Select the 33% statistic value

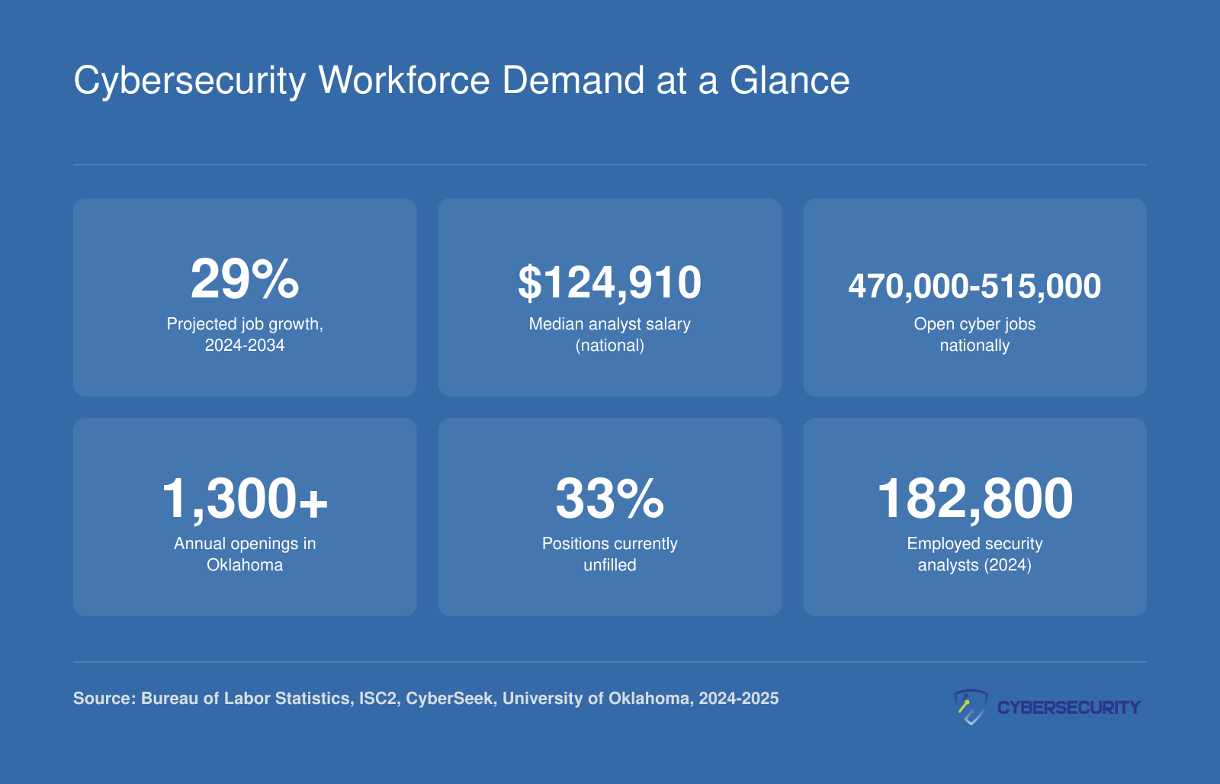pyautogui.click(x=610, y=499)
